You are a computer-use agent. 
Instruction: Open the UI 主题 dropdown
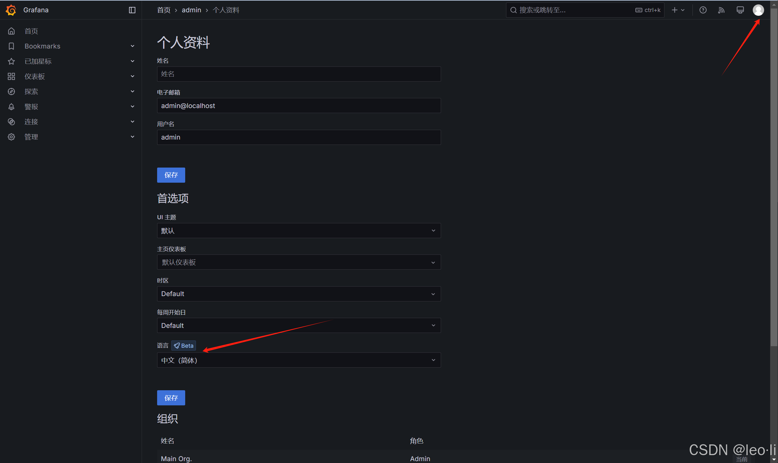click(298, 231)
